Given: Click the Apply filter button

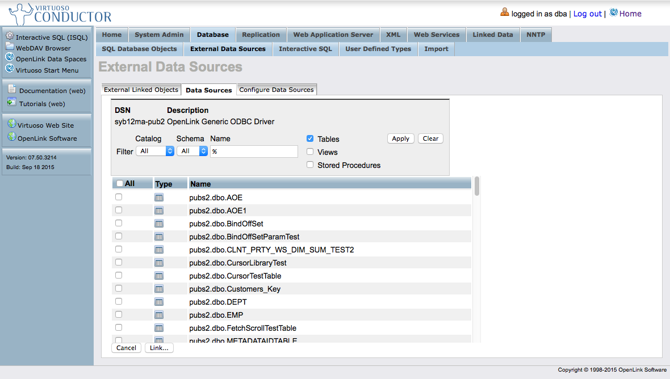Looking at the screenshot, I should tap(400, 138).
